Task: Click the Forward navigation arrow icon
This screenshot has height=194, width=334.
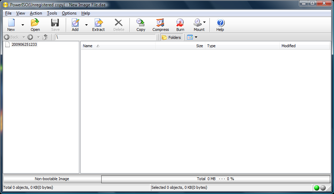Action: pos(30,37)
